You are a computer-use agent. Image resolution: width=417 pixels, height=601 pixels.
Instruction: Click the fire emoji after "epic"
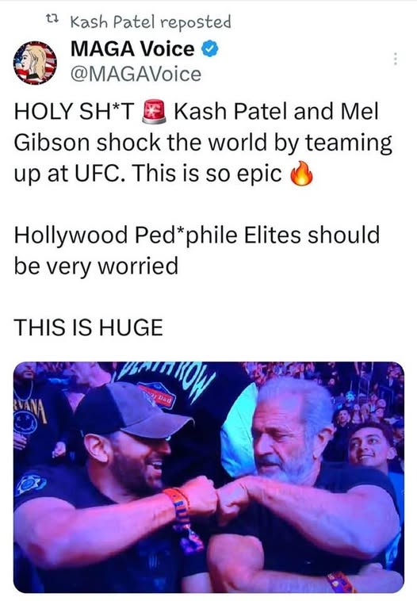click(301, 174)
